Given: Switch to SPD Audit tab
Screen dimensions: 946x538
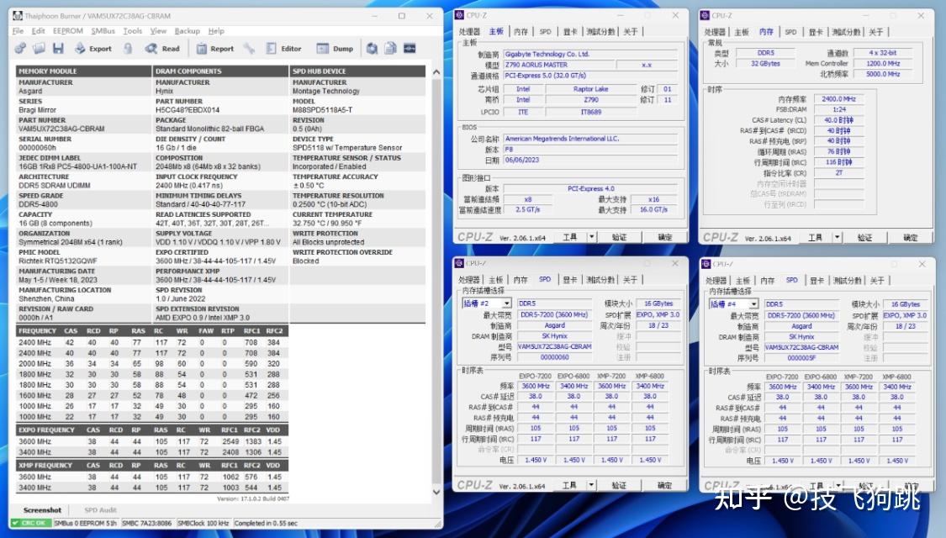Looking at the screenshot, I should point(100,509).
